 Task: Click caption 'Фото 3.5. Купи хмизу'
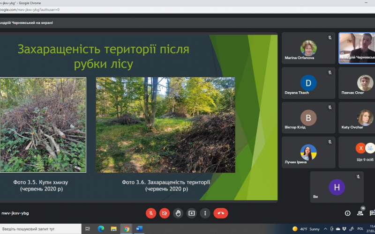click(41, 183)
